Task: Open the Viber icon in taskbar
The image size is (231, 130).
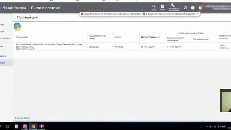Action: tap(25, 126)
